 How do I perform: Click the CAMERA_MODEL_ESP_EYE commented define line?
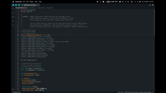(36, 37)
